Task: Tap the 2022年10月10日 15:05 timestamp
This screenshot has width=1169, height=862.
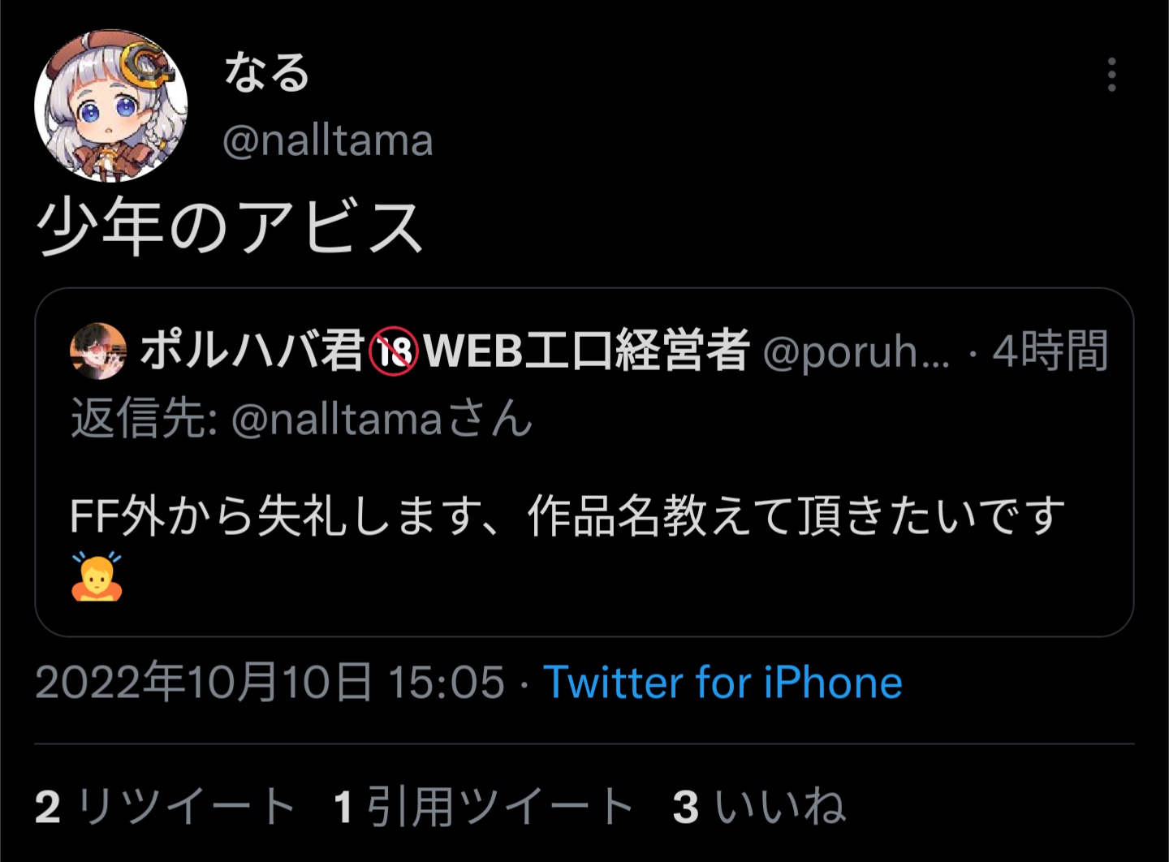Action: [270, 683]
